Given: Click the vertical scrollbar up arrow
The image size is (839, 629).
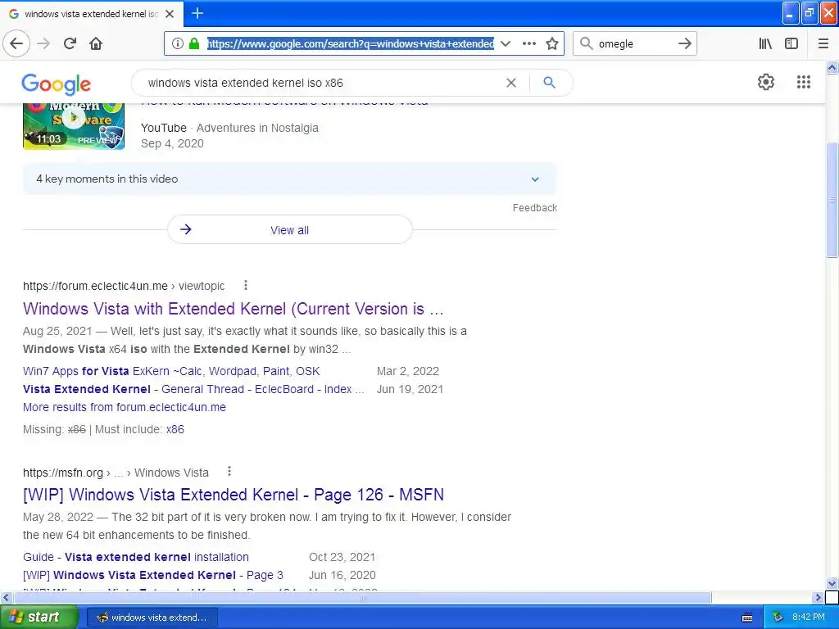Looking at the screenshot, I should 832,67.
